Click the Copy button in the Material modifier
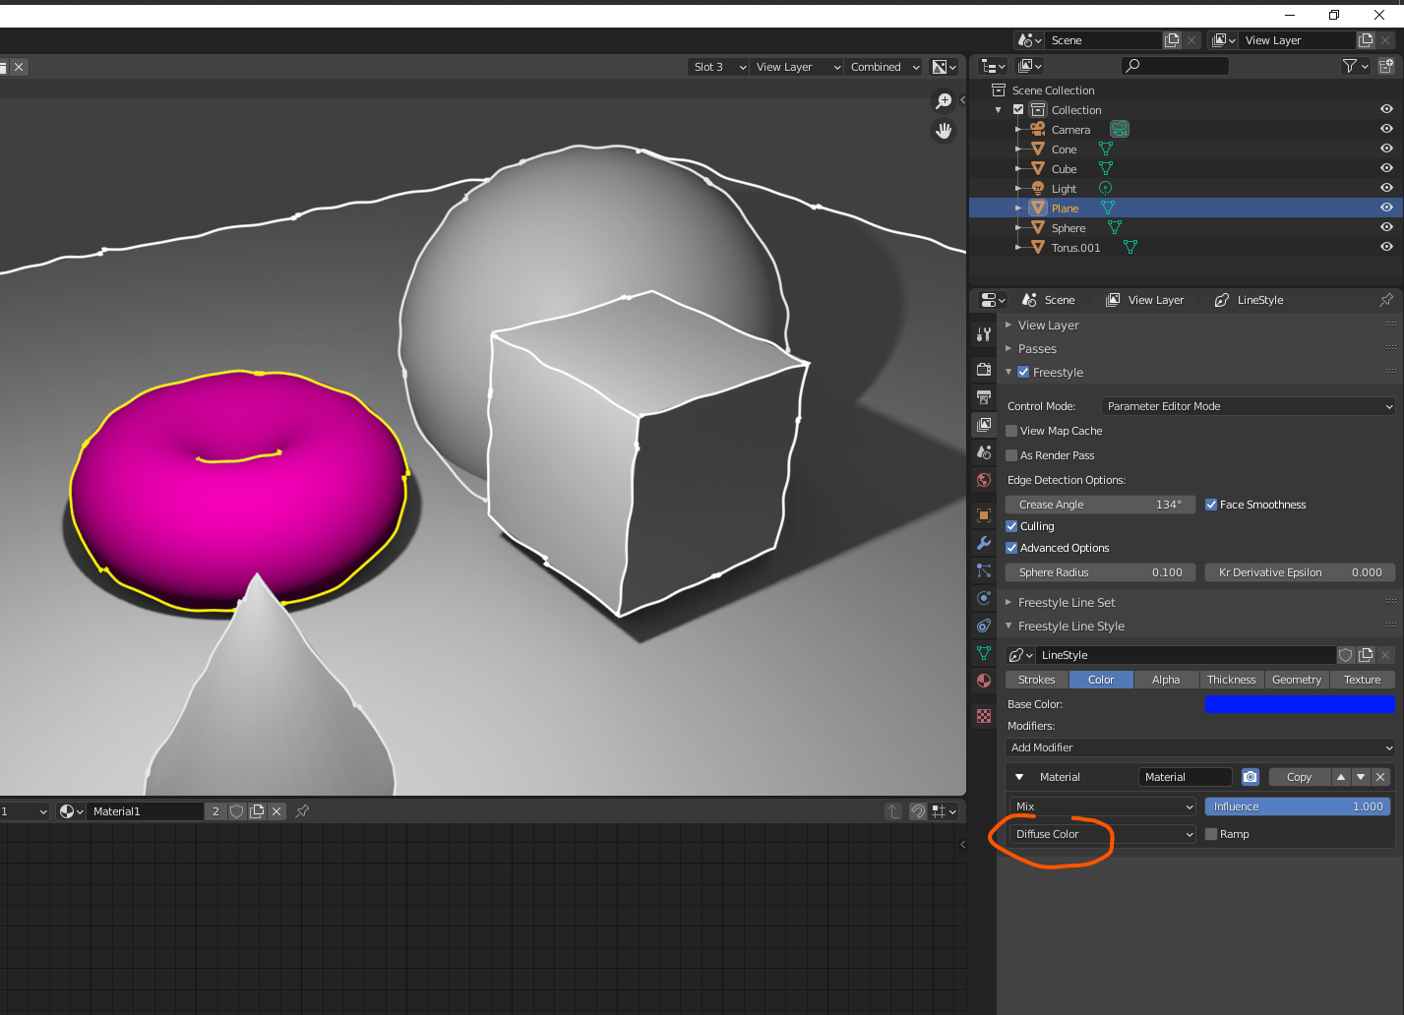Viewport: 1404px width, 1015px height. point(1299,776)
